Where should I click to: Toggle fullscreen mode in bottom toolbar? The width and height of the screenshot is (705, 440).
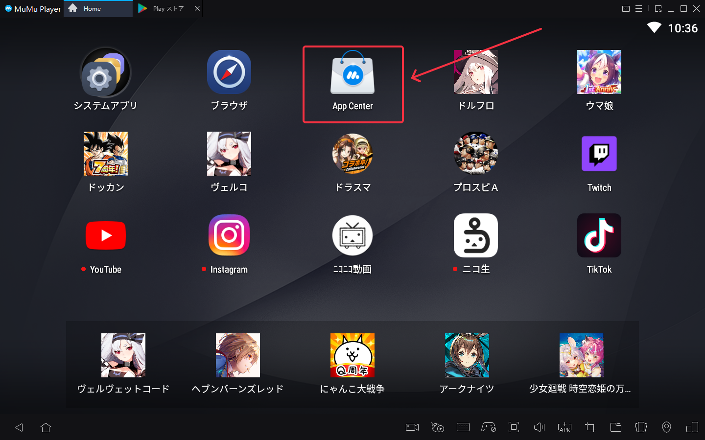[514, 427]
